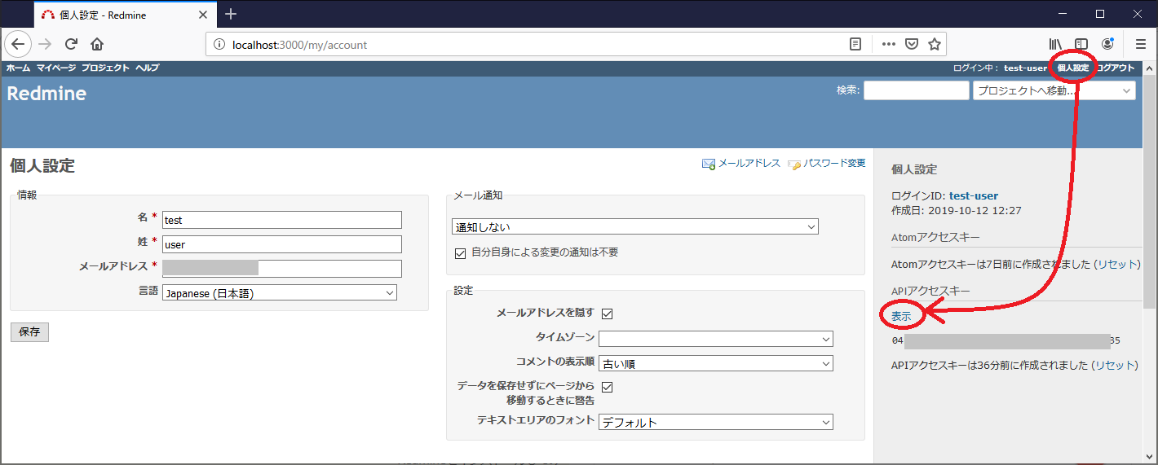1158x465 pixels.
Task: Click the site information icon in the address bar
Action: tap(219, 45)
